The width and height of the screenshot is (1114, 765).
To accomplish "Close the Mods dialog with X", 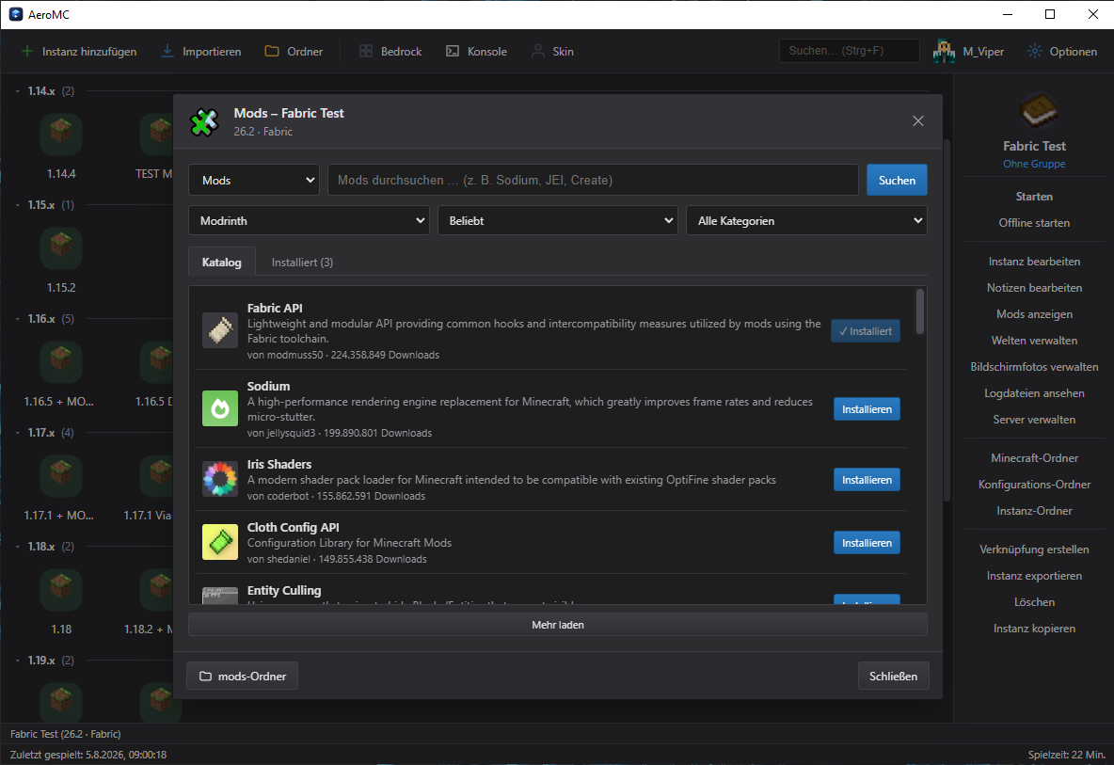I will click(918, 120).
